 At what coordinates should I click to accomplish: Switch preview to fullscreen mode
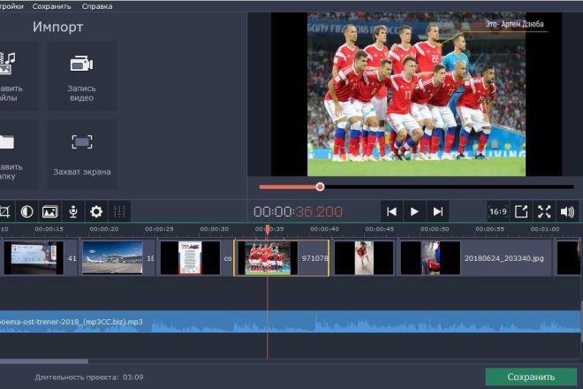point(544,212)
